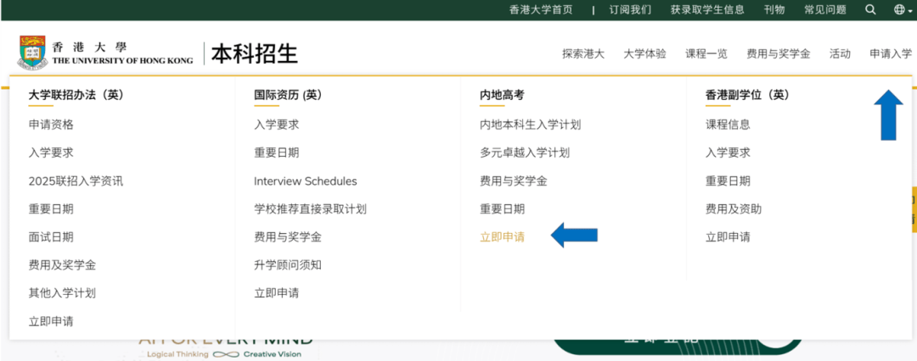Select the 内地高考 heading
This screenshot has height=361, width=917.
tap(502, 95)
